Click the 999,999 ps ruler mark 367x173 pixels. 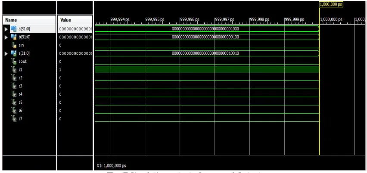(294, 20)
